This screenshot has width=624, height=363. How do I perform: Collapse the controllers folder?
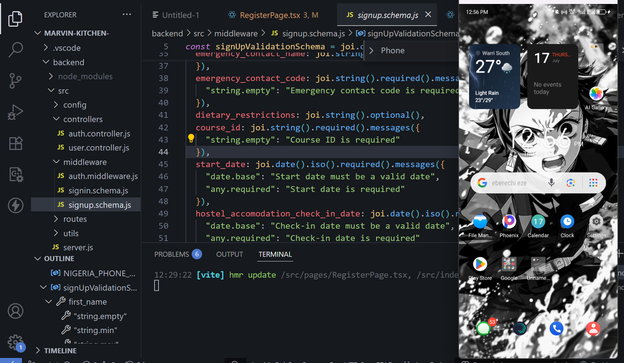[x=83, y=119]
